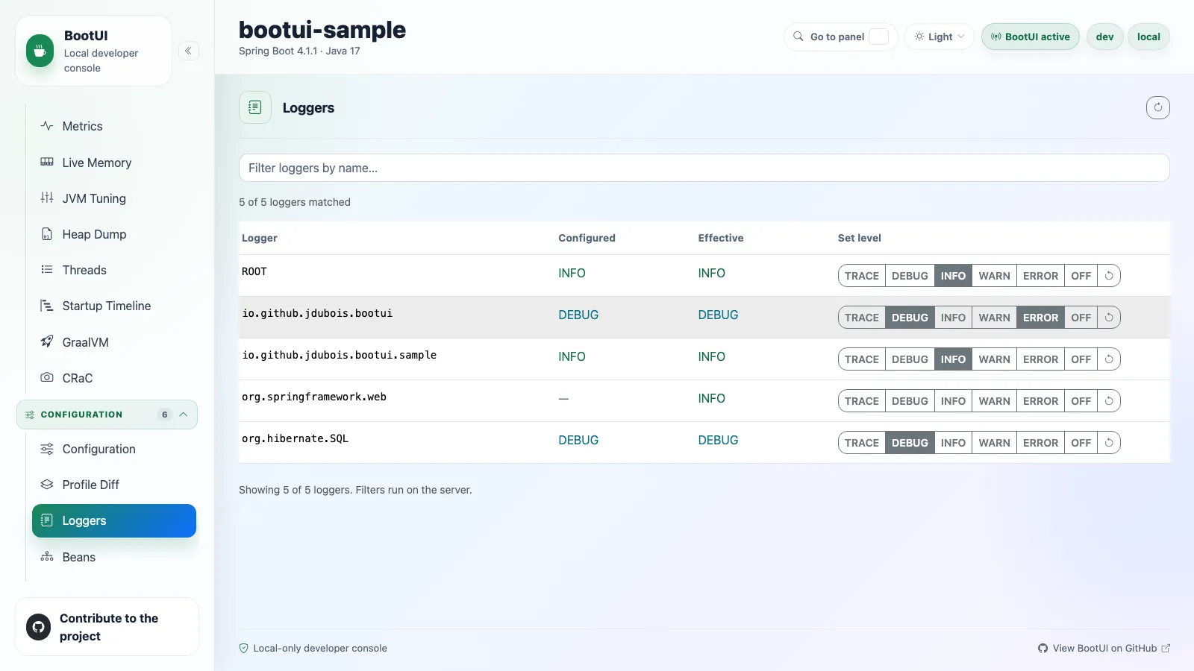The image size is (1194, 671).
Task: Open the Live Memory panel
Action: (x=113, y=163)
